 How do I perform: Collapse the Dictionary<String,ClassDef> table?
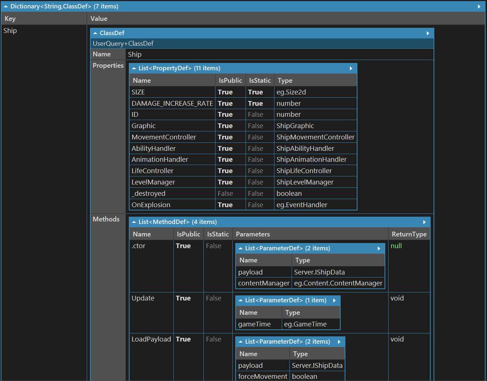[x=6, y=7]
